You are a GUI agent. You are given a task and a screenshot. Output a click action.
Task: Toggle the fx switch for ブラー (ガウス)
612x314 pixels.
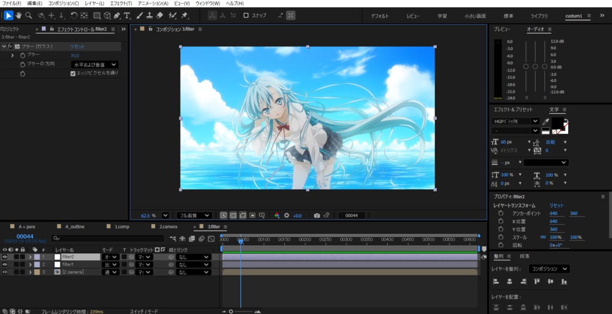[x=10, y=46]
